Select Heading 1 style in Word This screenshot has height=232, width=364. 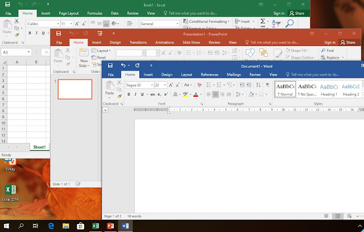(329, 90)
